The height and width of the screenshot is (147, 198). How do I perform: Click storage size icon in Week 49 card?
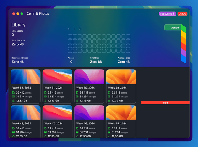[109, 101]
